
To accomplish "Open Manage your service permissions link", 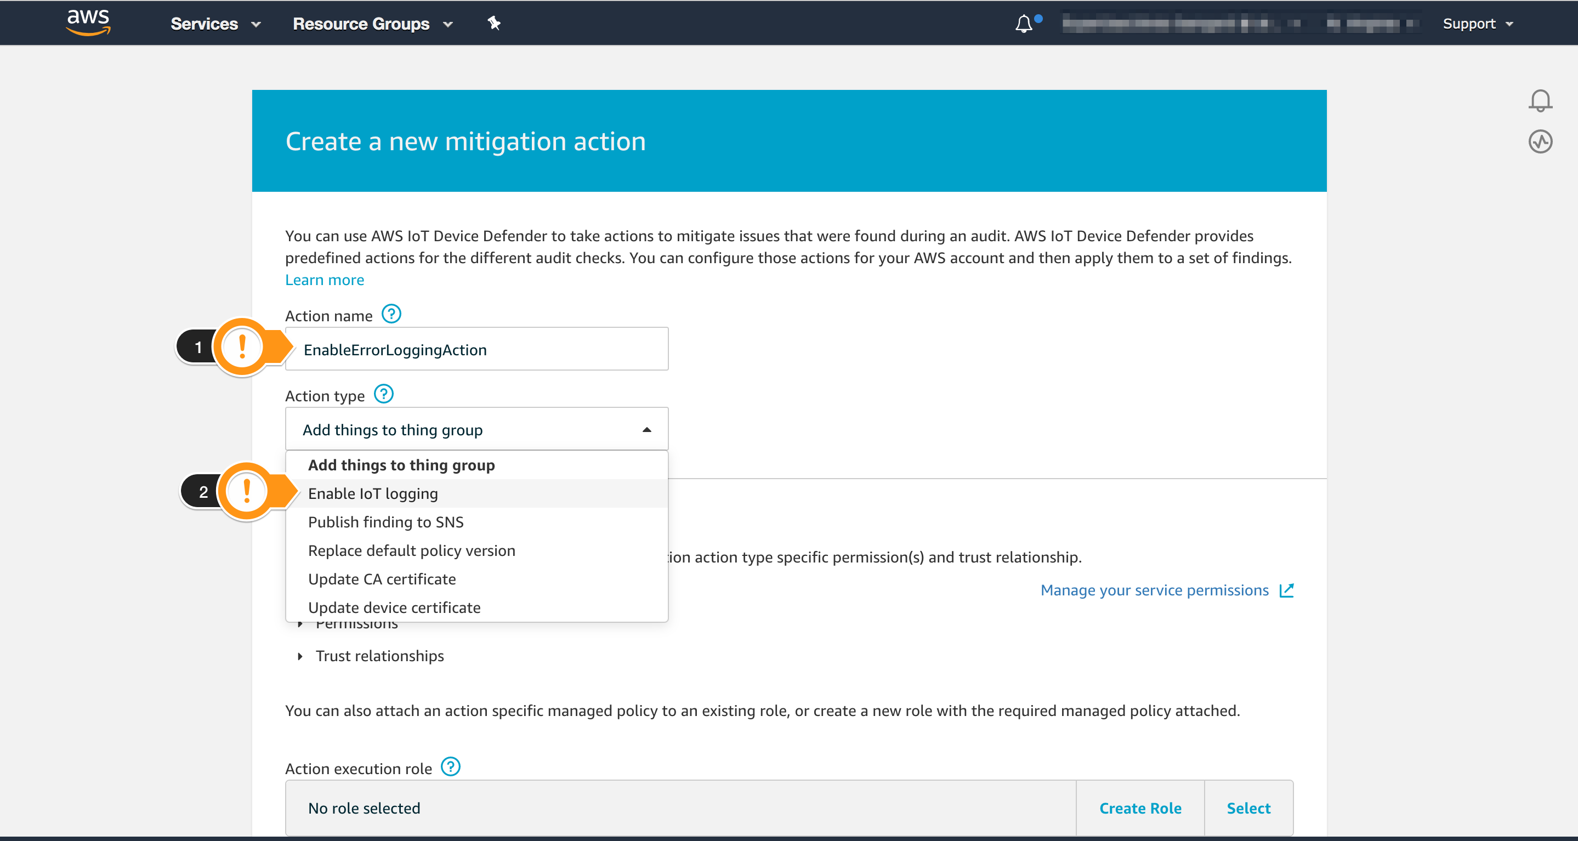I will click(x=1154, y=590).
